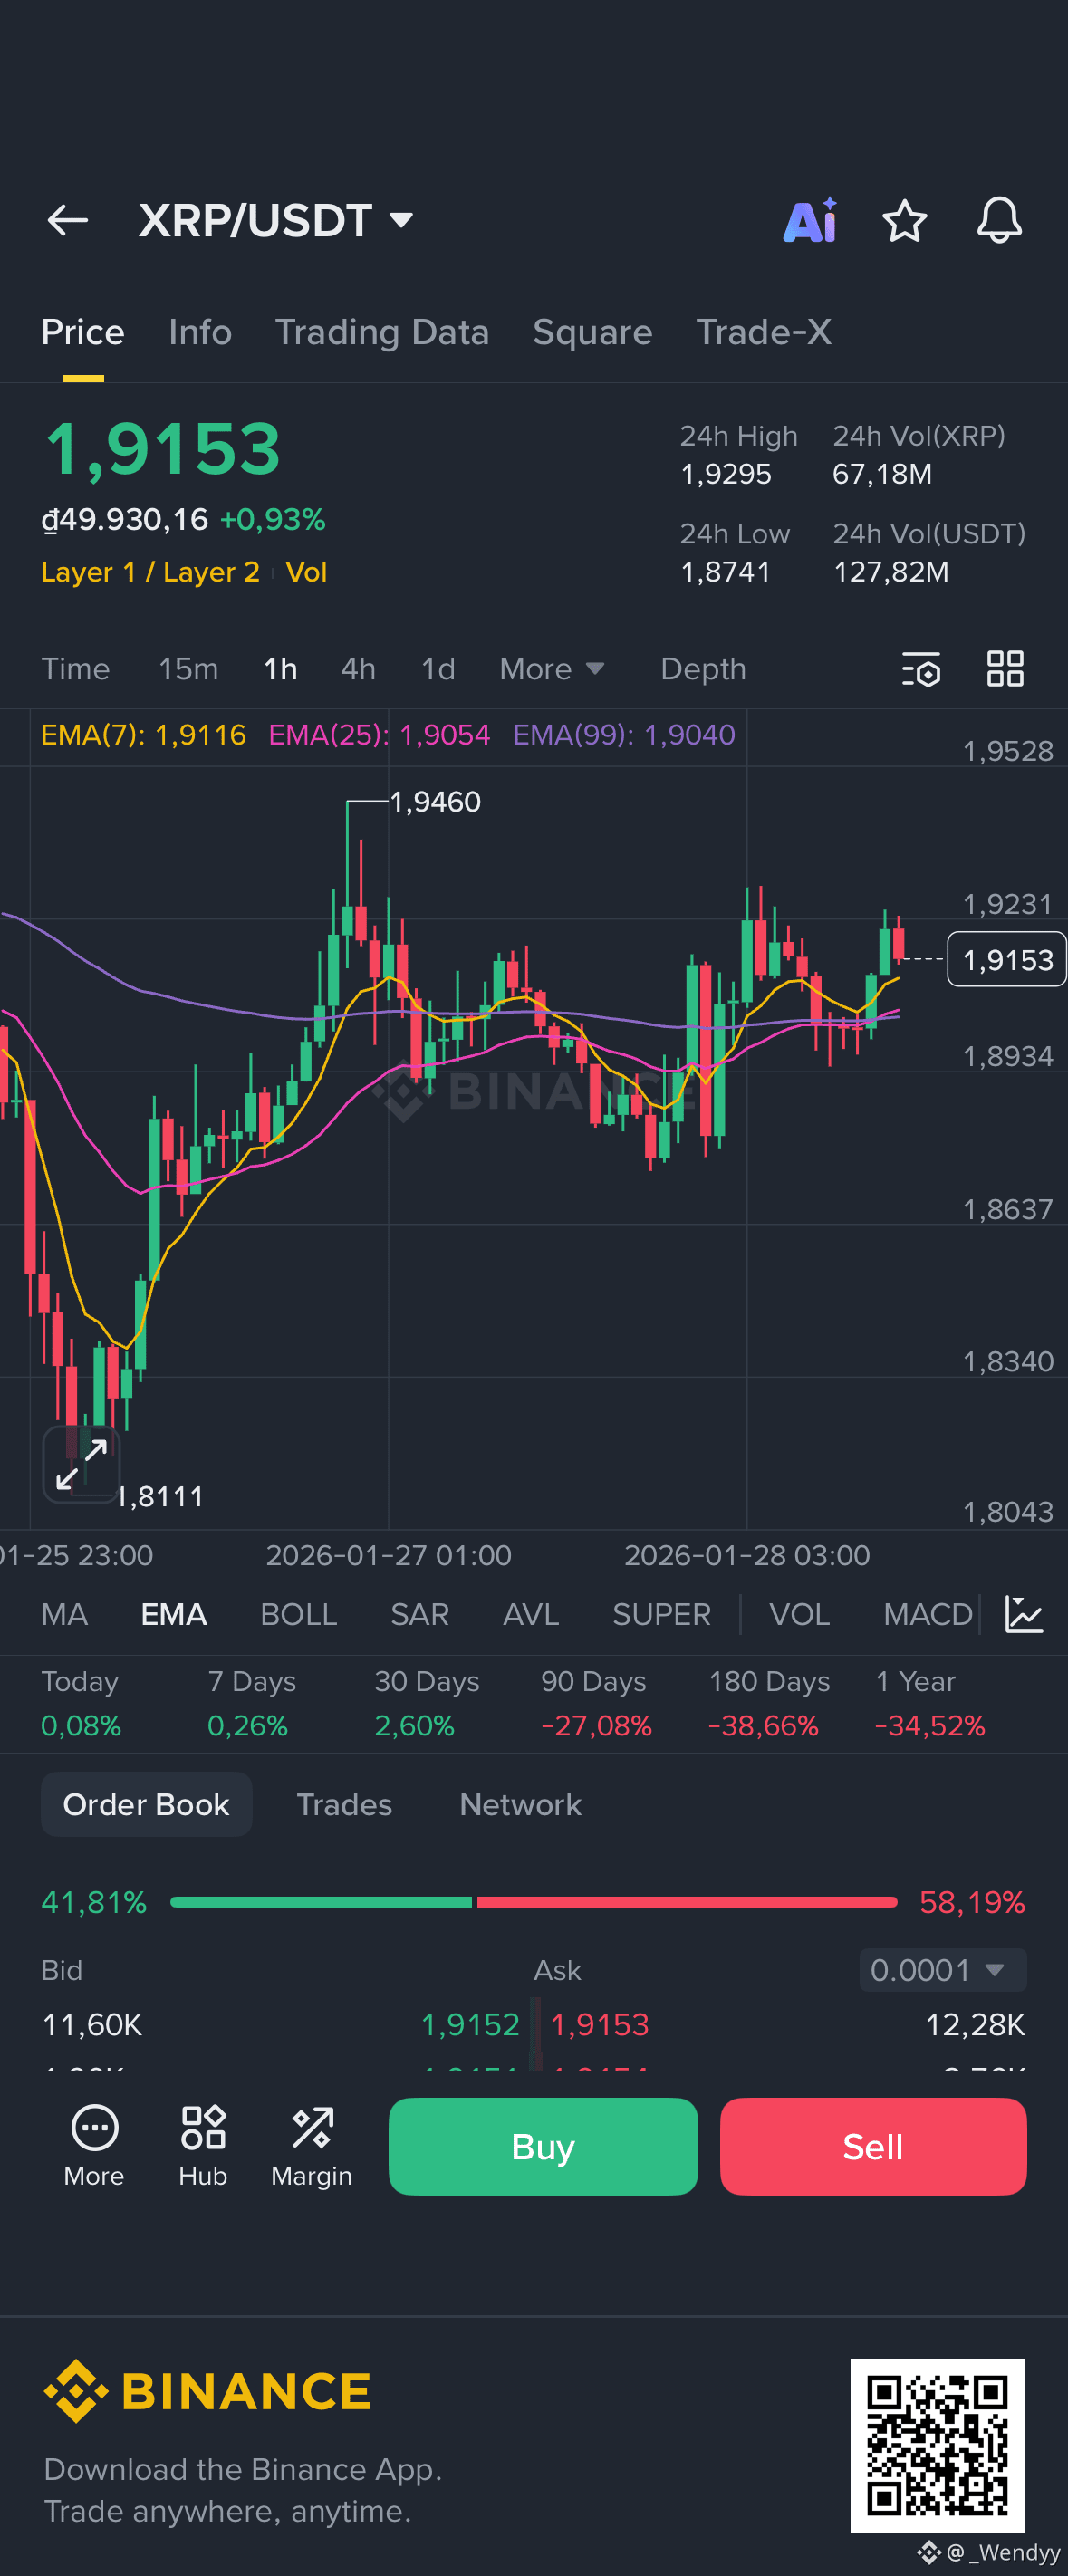Expand the More timeframe dropdown
The height and width of the screenshot is (2576, 1068).
tap(551, 668)
